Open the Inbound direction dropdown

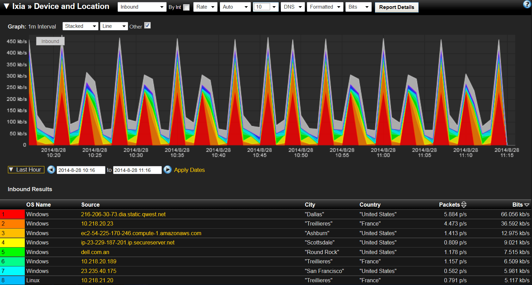(142, 7)
